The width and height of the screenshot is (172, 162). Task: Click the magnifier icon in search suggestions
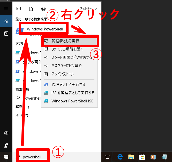tap(18, 98)
